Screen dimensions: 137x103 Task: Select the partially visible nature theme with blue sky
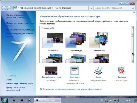point(76,59)
